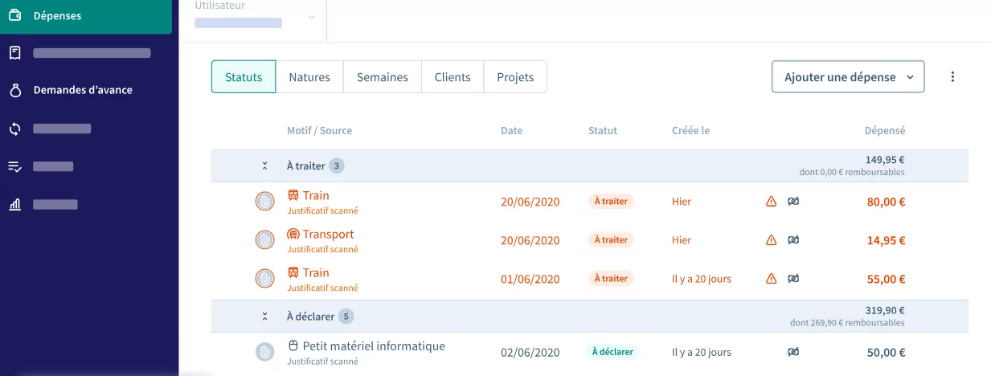
Task: Click the transport icon next to Transport
Action: tap(293, 234)
